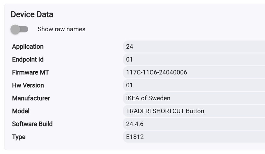Click the Model row label
Screen dimensions: 265x154
click(21, 111)
